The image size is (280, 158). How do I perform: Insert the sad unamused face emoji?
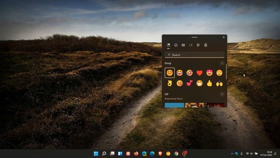(x=219, y=73)
